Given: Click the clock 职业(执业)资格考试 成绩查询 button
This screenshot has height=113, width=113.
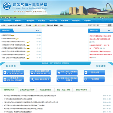Looking at the screenshot, I should 67,79.
